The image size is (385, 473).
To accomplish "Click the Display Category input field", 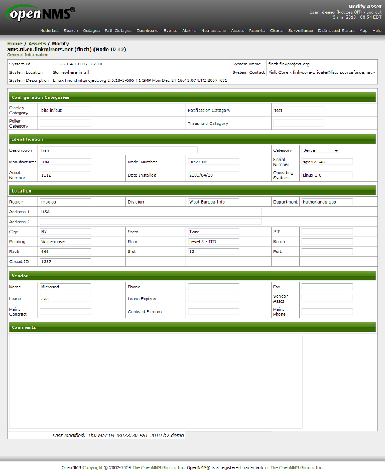I will click(65, 110).
